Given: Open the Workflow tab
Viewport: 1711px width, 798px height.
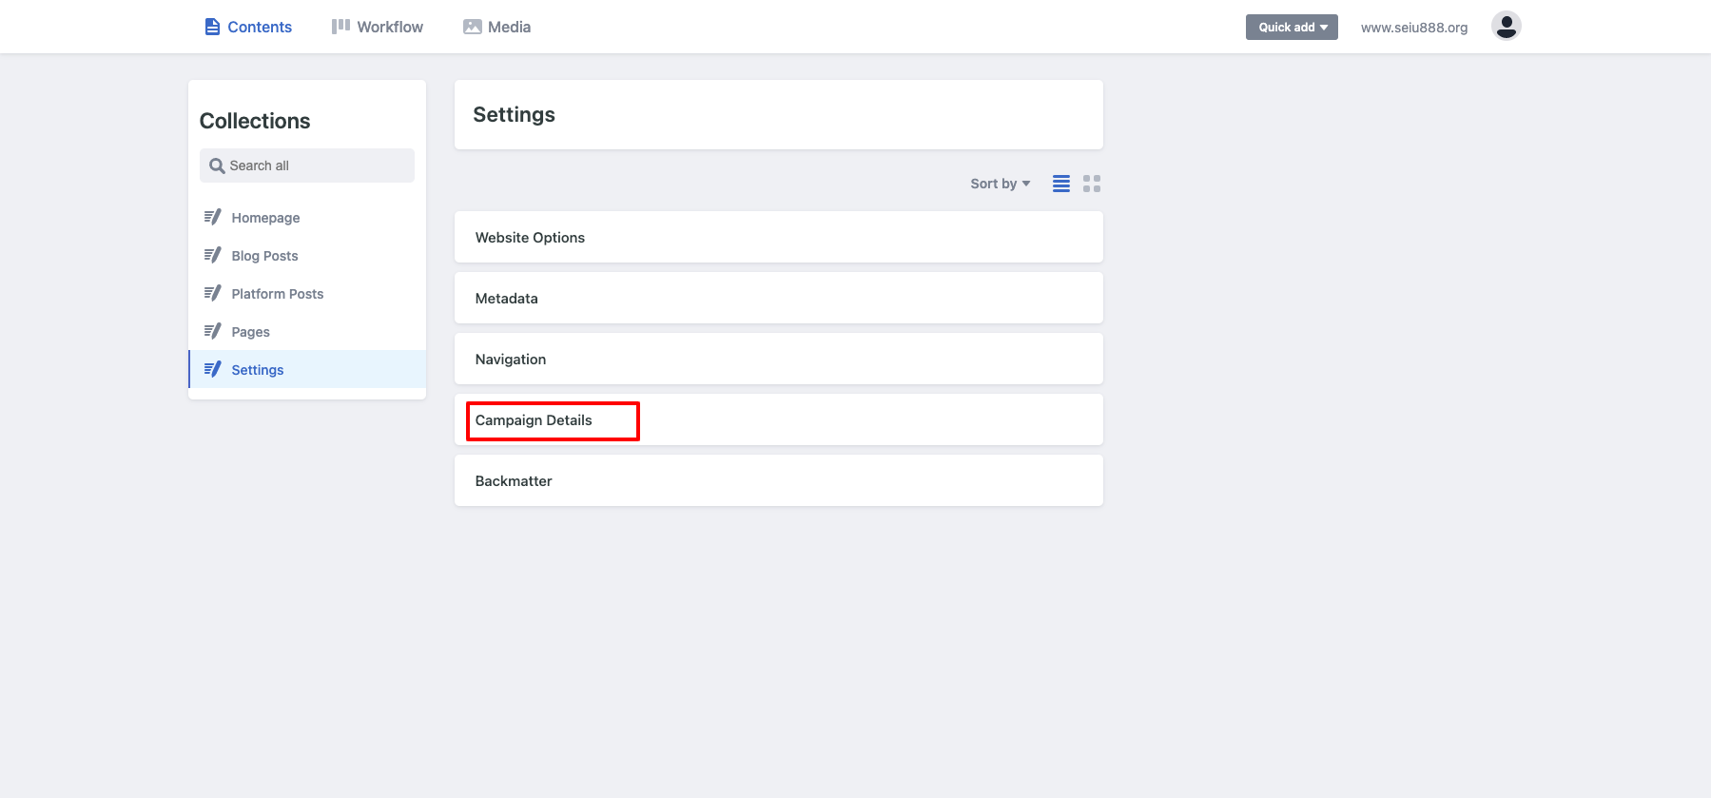Looking at the screenshot, I should click(x=378, y=27).
